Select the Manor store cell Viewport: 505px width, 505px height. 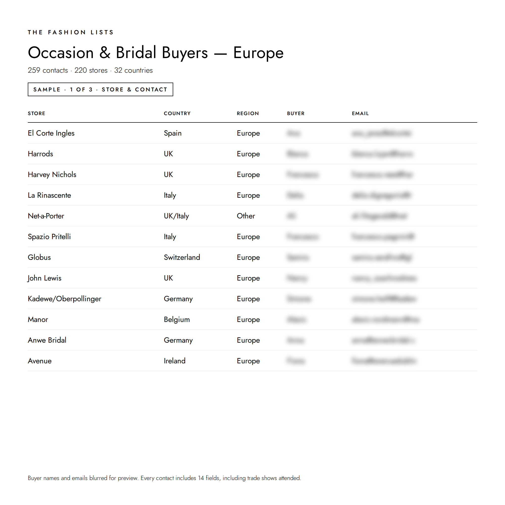tap(38, 319)
